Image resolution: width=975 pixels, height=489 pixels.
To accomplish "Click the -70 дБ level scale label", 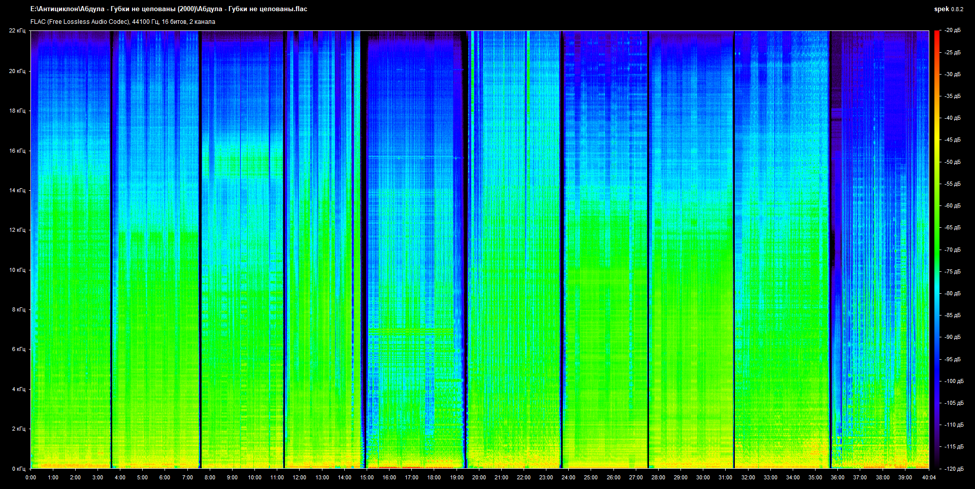I will (x=953, y=250).
